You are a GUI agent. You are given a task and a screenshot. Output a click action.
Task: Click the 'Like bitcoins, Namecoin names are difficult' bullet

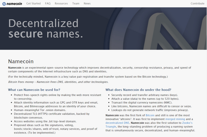(x=151, y=106)
